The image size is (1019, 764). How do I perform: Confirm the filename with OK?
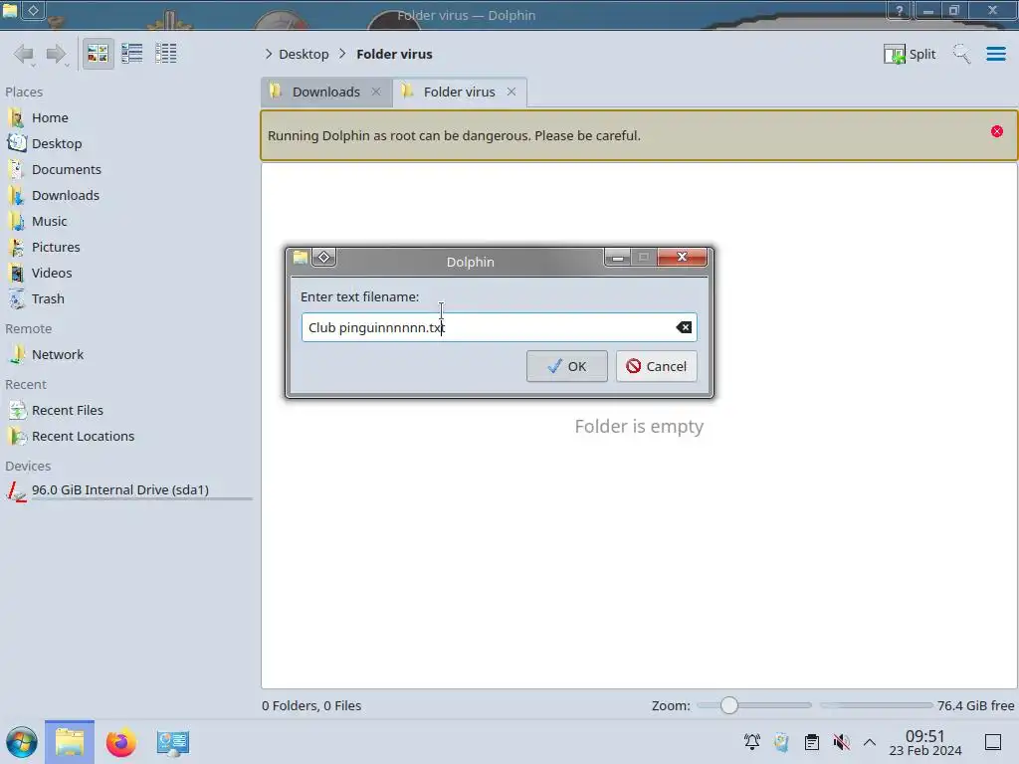tap(566, 366)
